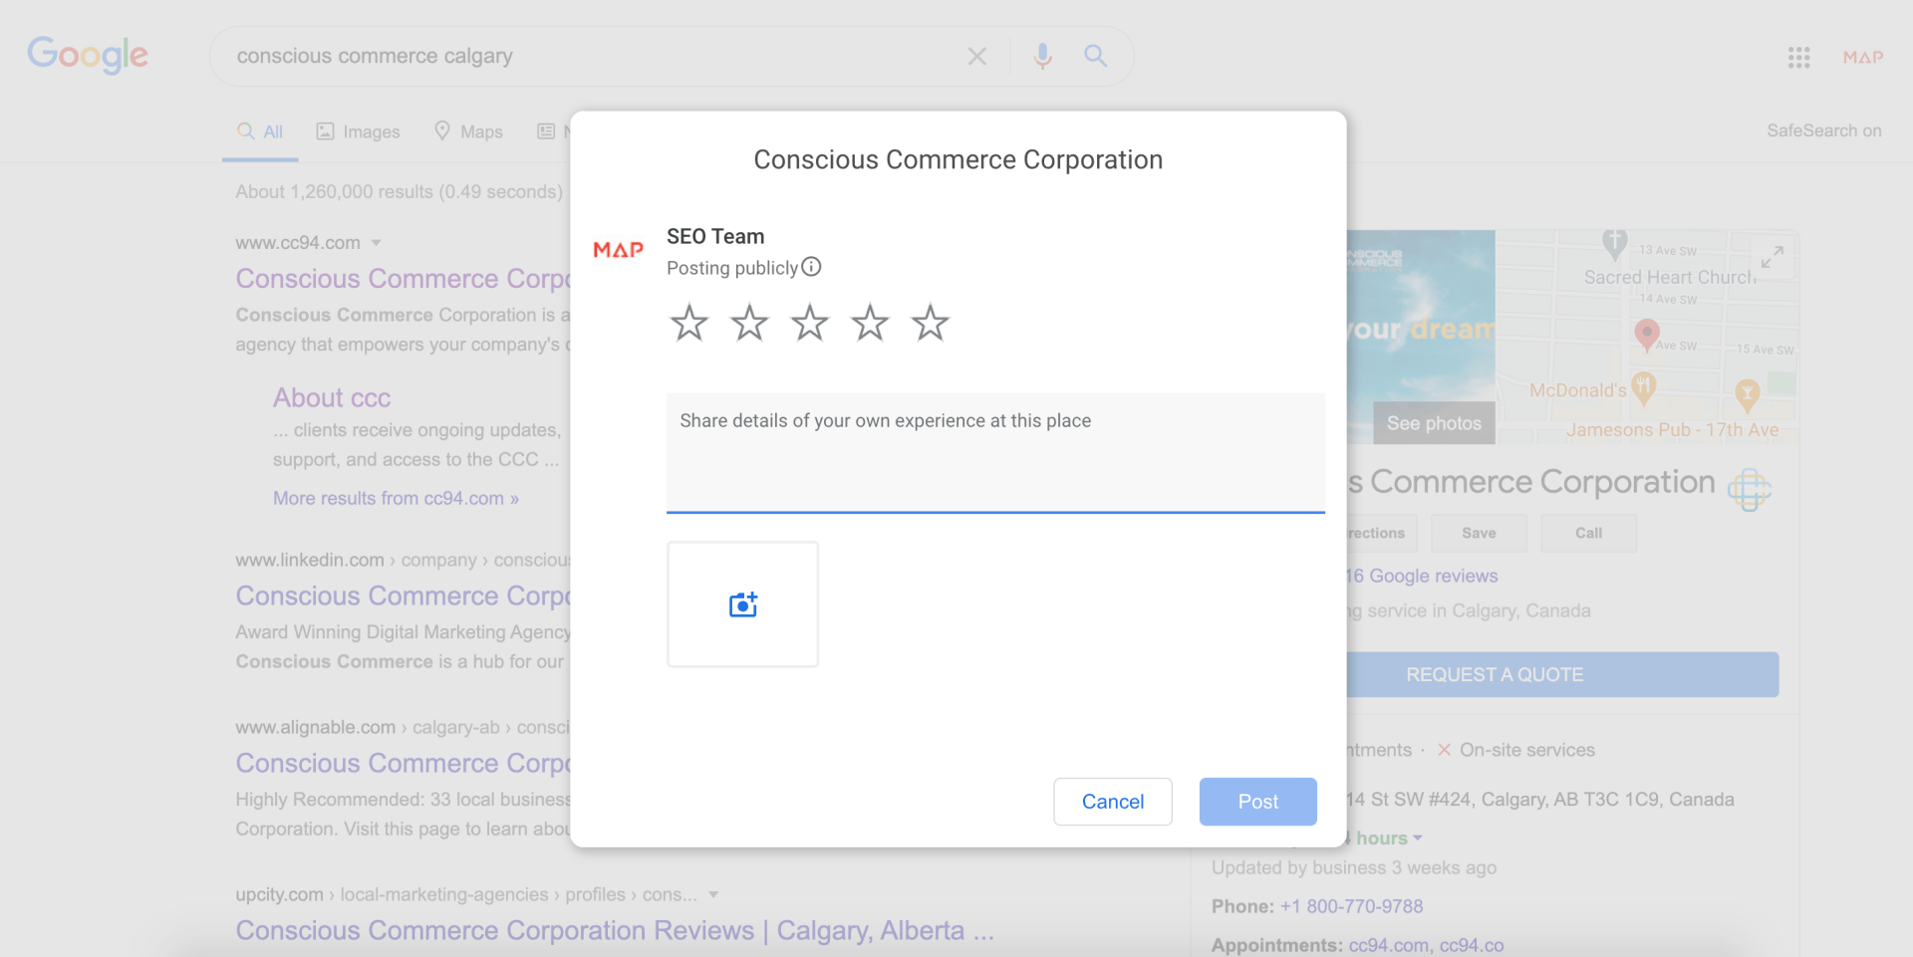1913x957 pixels.
Task: Open the cc94.com appointments link
Action: coord(1388,945)
